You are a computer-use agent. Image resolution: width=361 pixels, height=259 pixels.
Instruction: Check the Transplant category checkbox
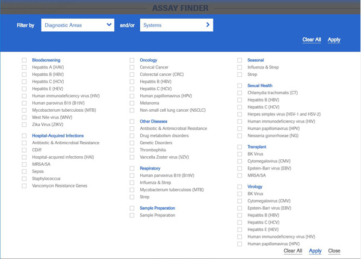pyautogui.click(x=240, y=147)
